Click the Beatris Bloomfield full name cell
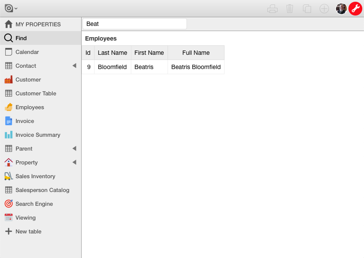The width and height of the screenshot is (364, 258). click(196, 67)
